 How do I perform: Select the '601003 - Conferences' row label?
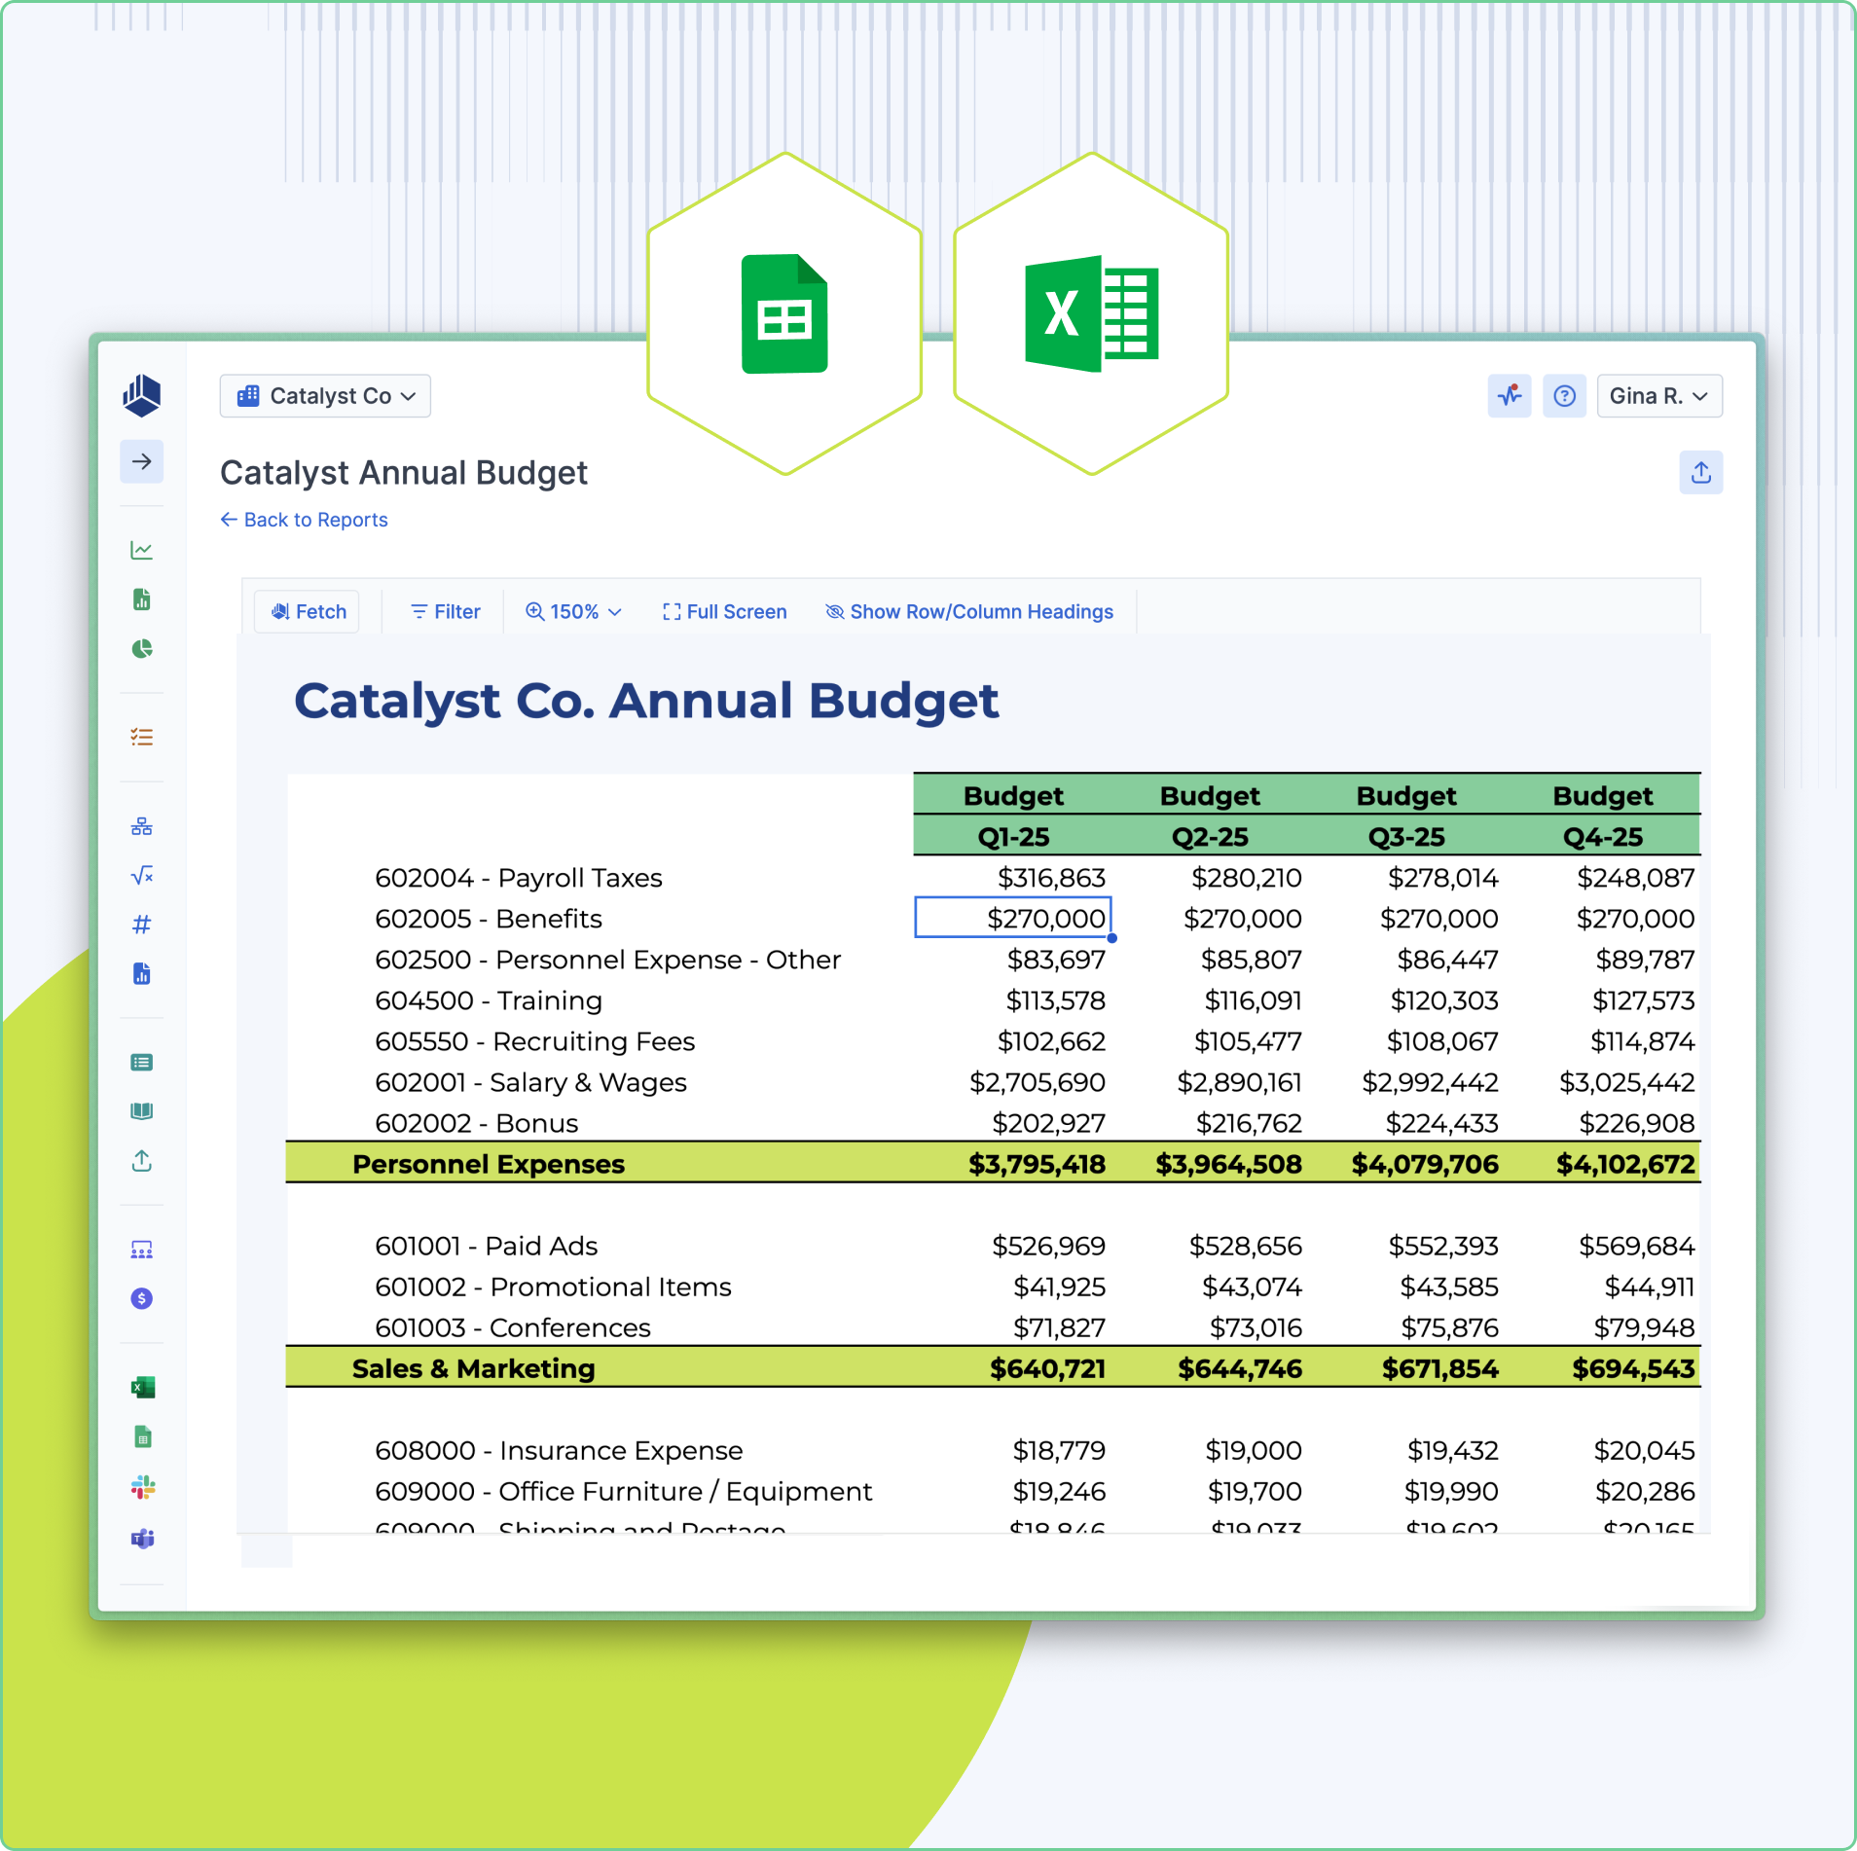513,1327
